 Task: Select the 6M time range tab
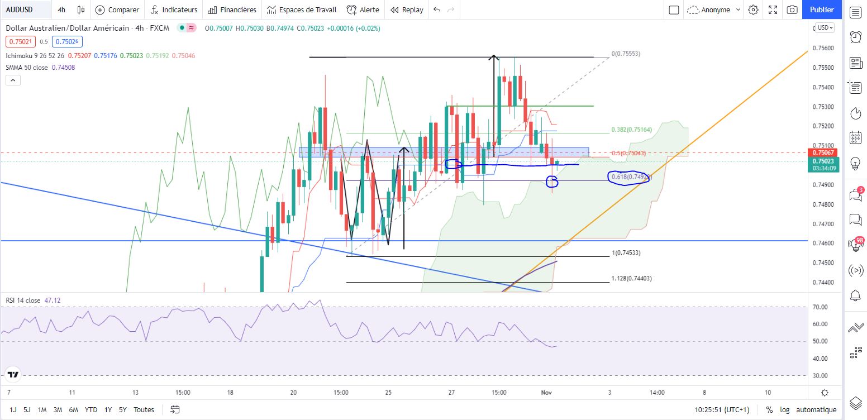tap(73, 409)
